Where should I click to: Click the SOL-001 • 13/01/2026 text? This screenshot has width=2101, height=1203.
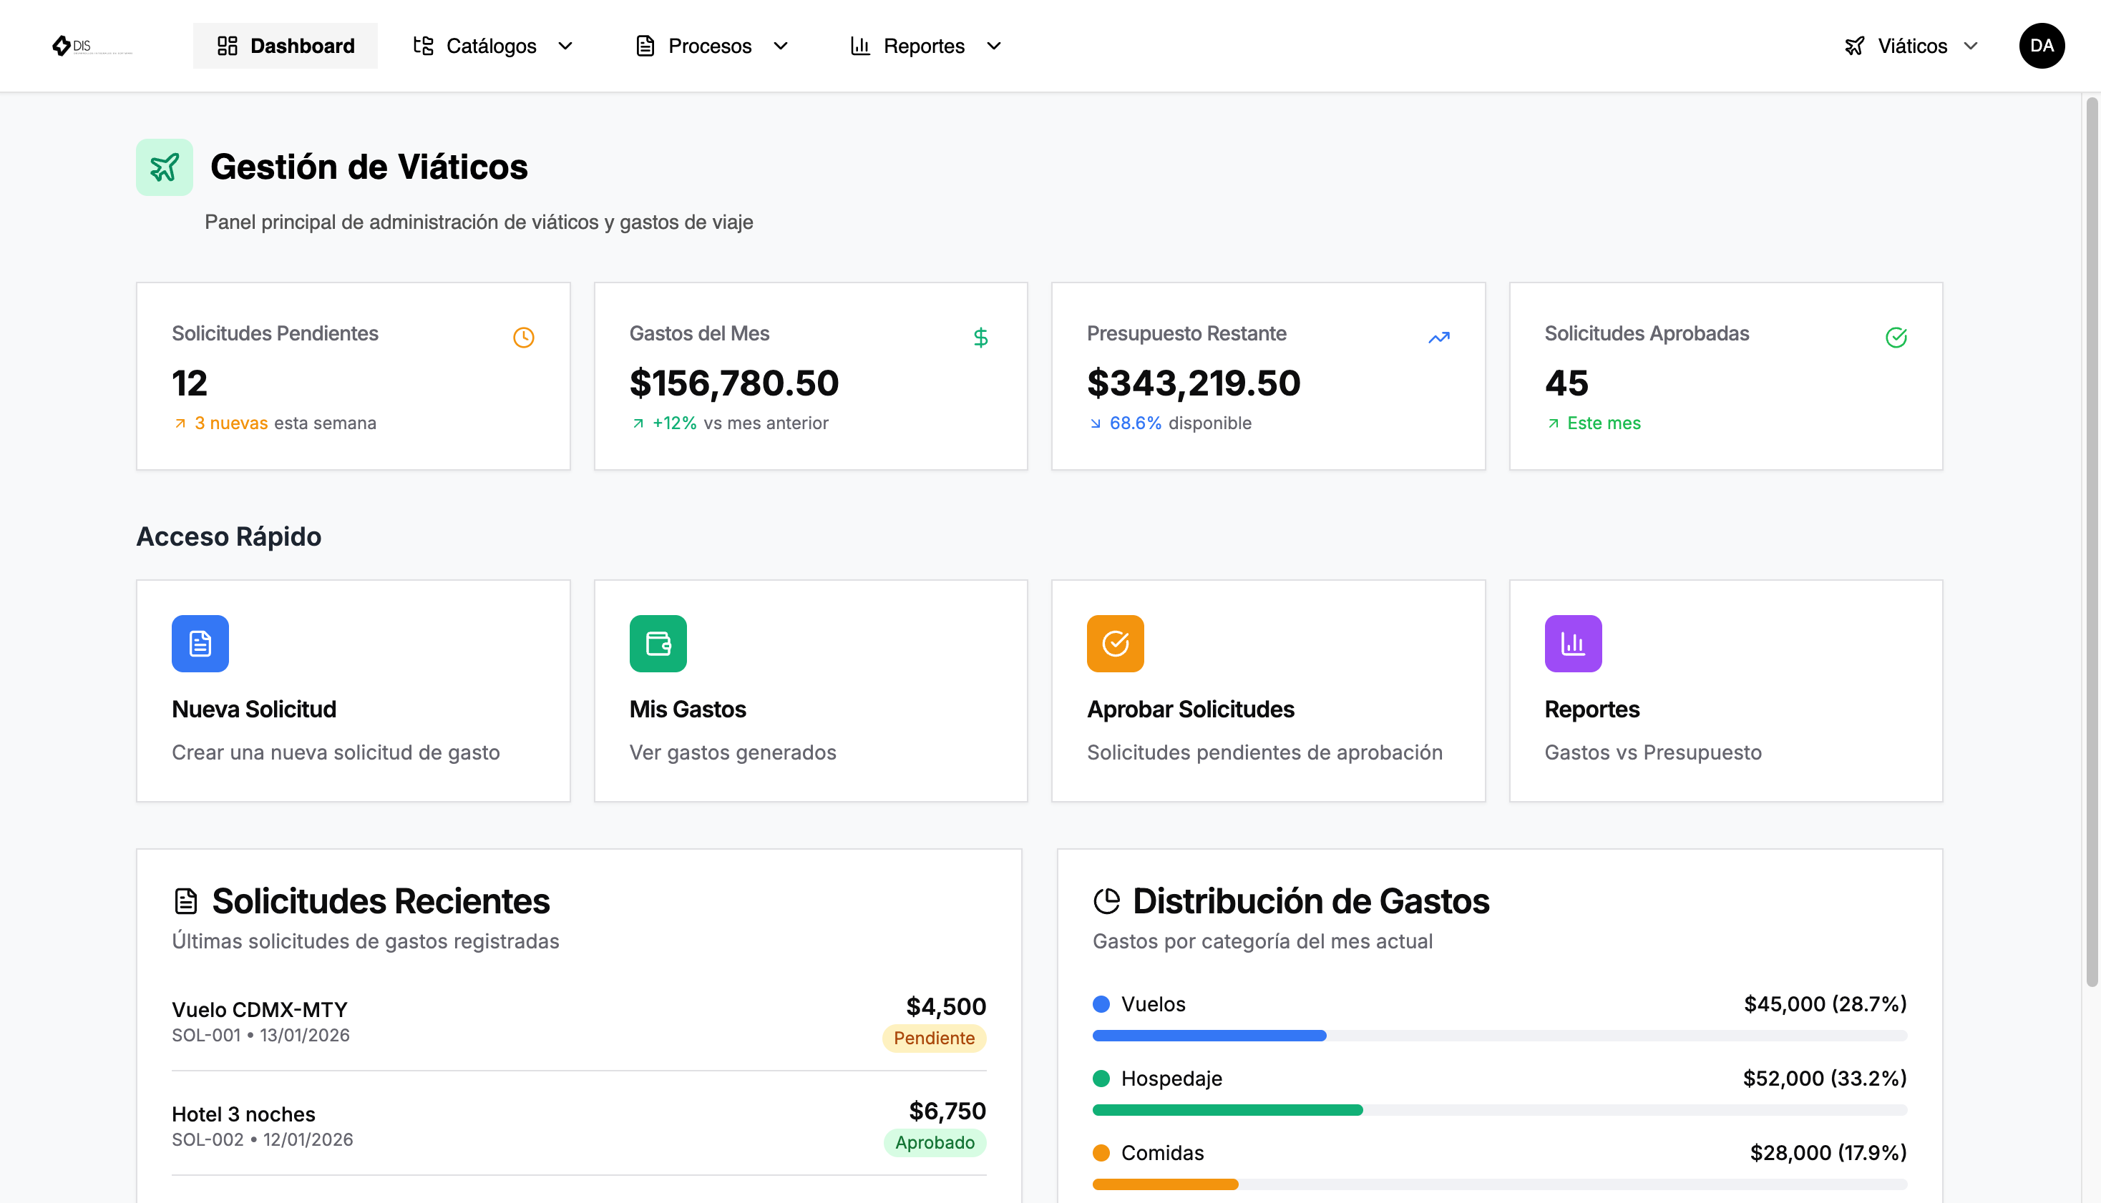(x=260, y=1035)
